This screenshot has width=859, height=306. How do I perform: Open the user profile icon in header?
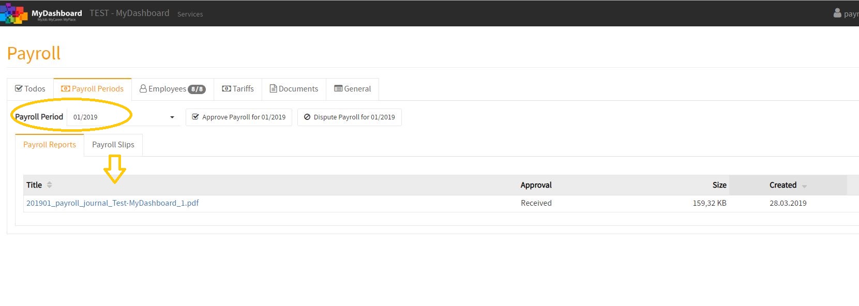(837, 13)
